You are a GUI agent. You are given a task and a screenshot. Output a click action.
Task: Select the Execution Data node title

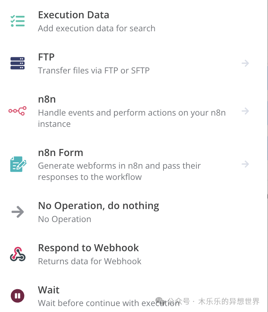click(x=74, y=15)
